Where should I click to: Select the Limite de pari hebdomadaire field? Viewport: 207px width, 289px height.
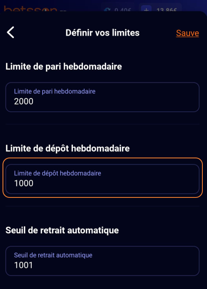102,97
